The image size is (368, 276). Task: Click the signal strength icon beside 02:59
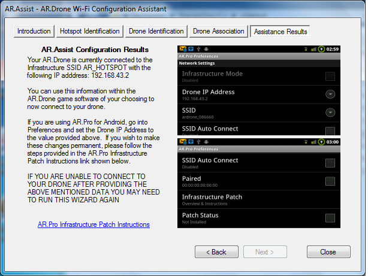pos(313,49)
